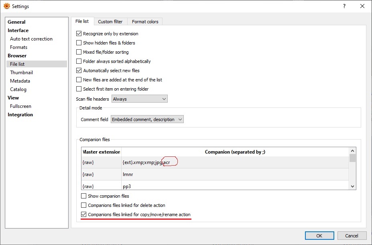The height and width of the screenshot is (245, 372).
Task: Switch to the Format colors tab
Action: coord(145,22)
